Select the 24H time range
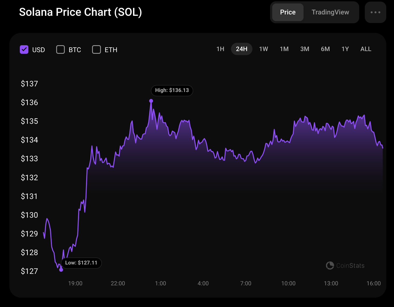394x307 pixels. pos(241,49)
